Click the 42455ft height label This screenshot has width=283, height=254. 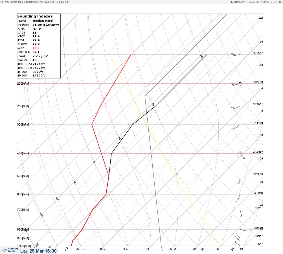[258, 53]
